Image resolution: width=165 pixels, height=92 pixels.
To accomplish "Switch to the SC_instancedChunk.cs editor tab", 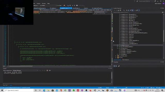I will 97,8.
